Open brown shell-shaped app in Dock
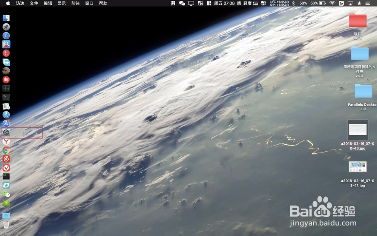Screen dimensions: 377x236 pos(6,71)
